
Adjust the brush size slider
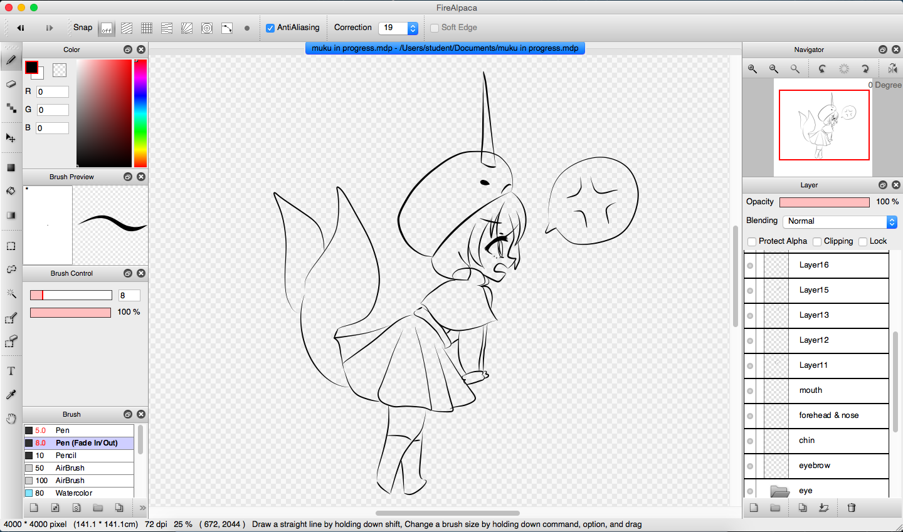71,295
